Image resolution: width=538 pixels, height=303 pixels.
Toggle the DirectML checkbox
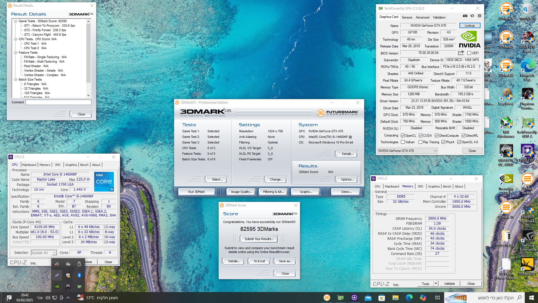pyautogui.click(x=463, y=135)
